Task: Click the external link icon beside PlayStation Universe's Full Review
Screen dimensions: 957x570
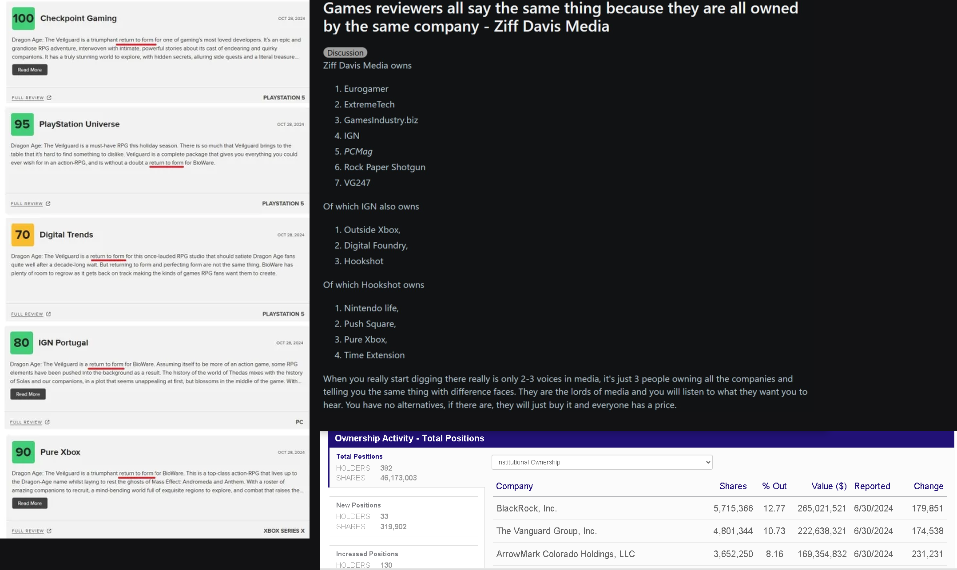Action: click(48, 204)
